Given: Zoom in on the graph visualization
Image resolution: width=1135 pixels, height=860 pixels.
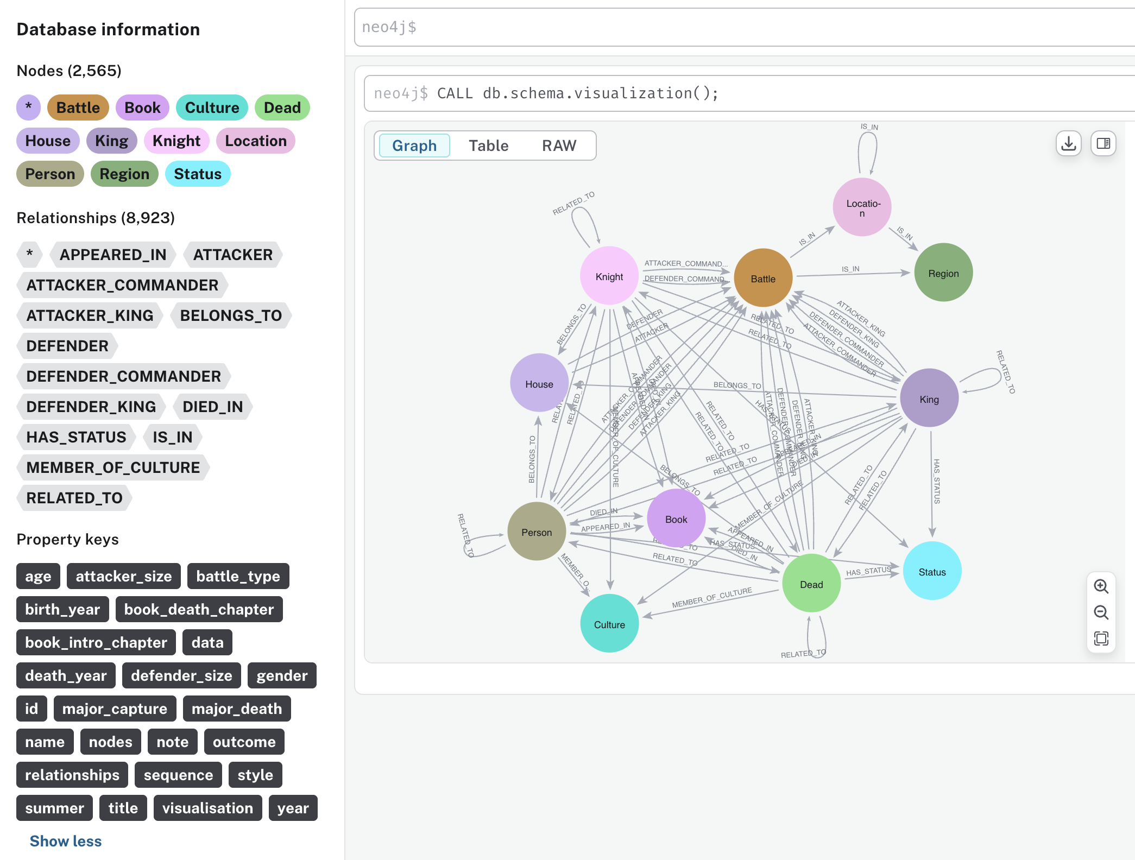Looking at the screenshot, I should (1101, 586).
